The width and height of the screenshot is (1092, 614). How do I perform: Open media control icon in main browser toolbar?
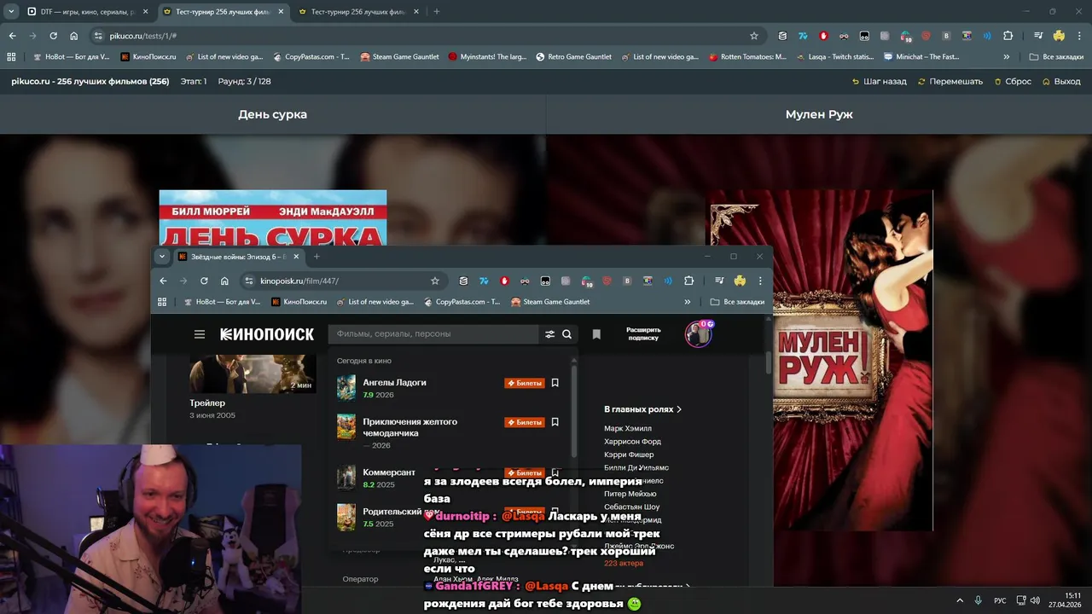1038,36
